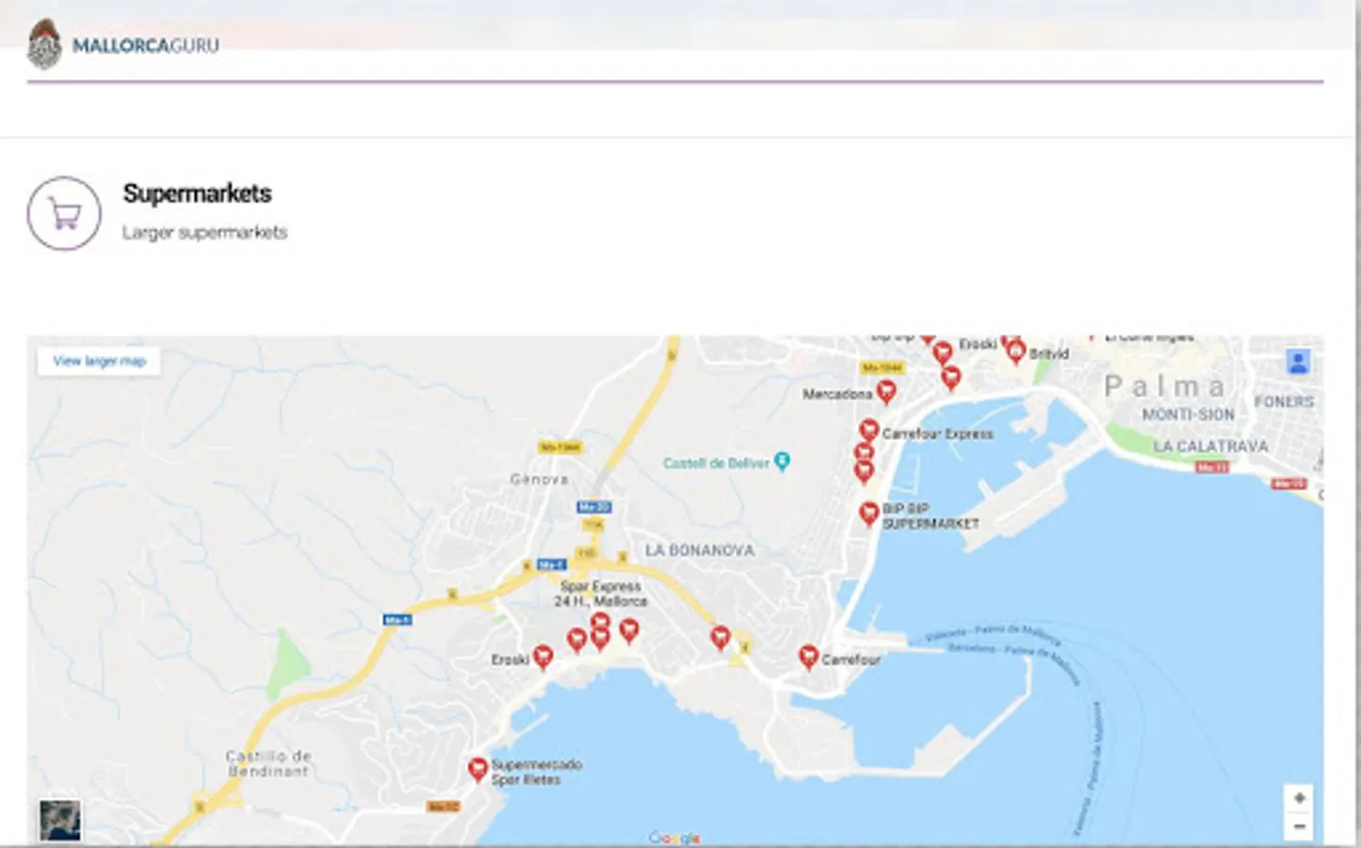Click the MALLORCAGURU site title

tap(146, 45)
